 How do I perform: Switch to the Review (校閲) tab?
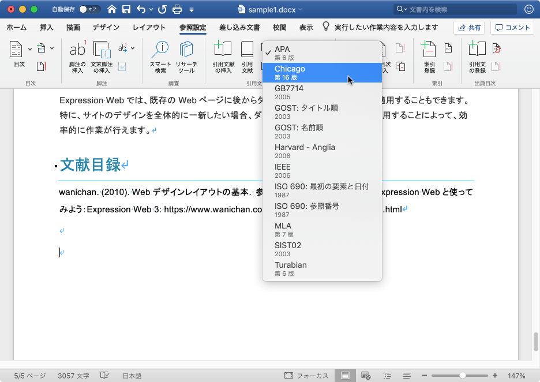tap(280, 27)
